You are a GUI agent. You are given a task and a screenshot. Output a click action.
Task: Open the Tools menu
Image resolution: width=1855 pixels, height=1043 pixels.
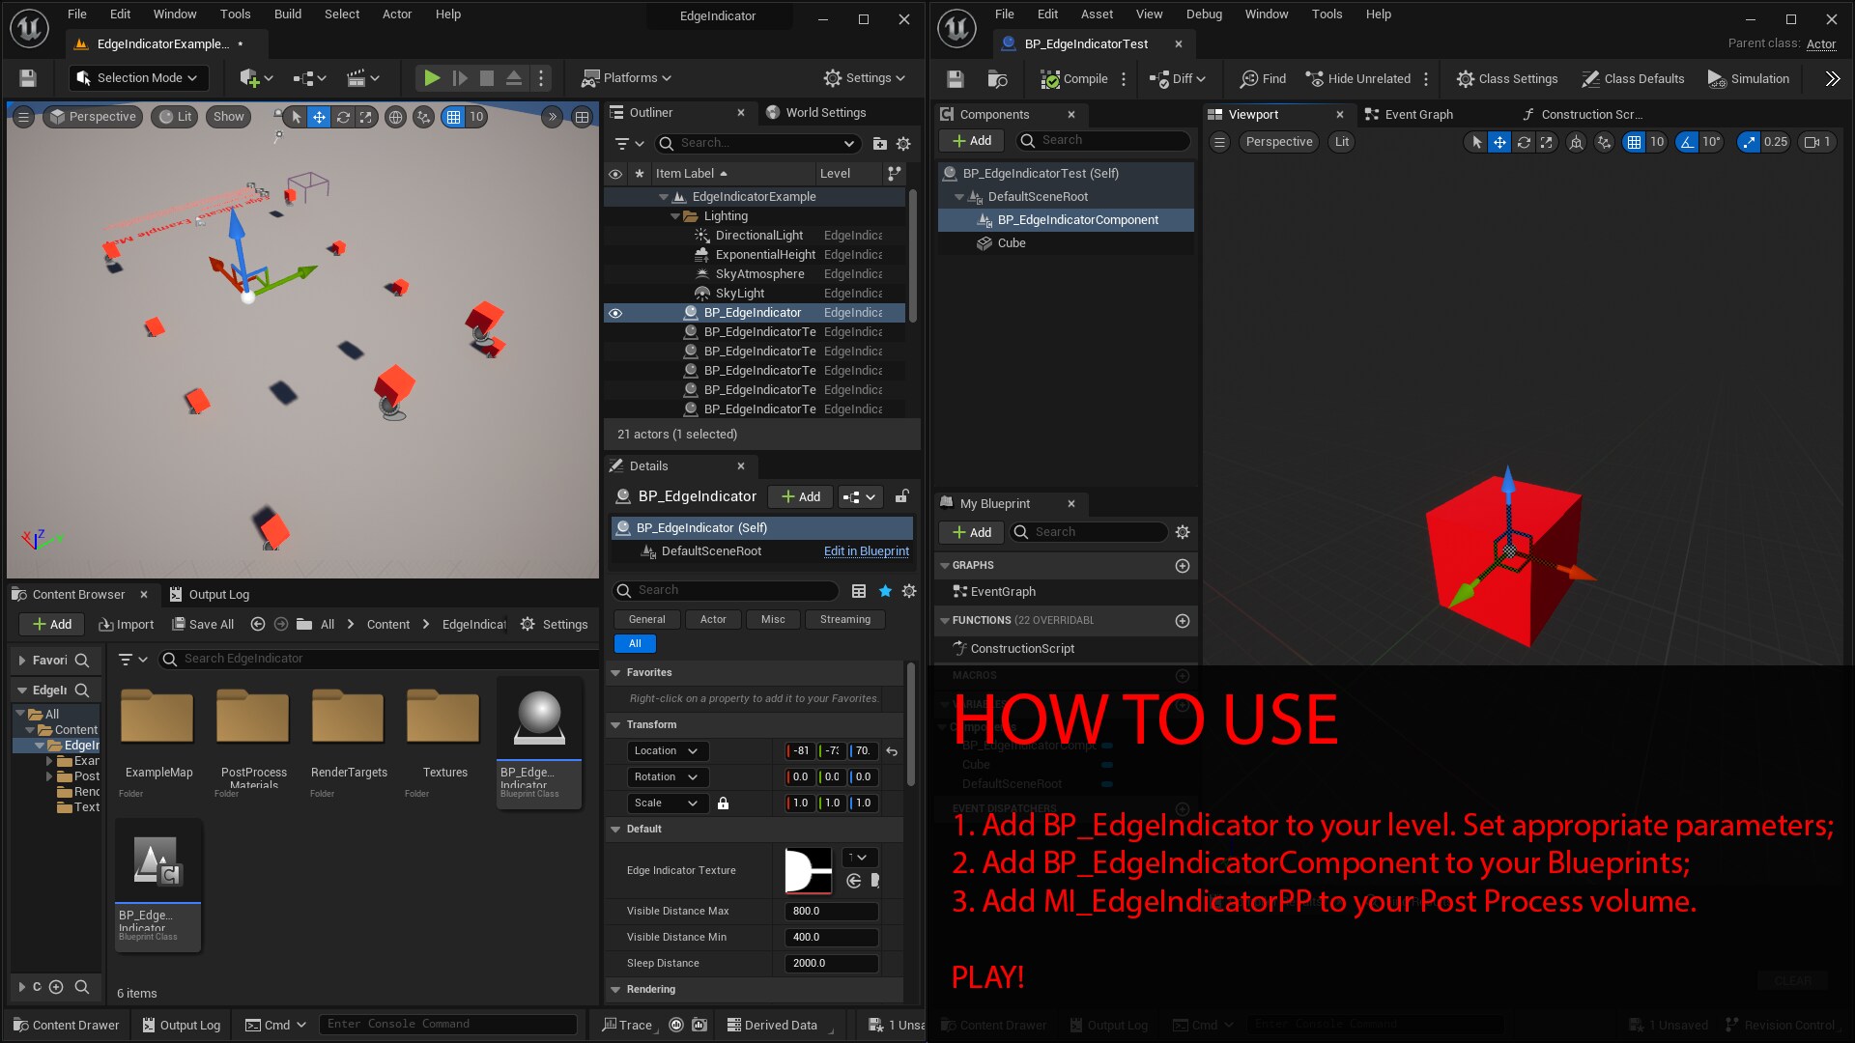[x=235, y=14]
